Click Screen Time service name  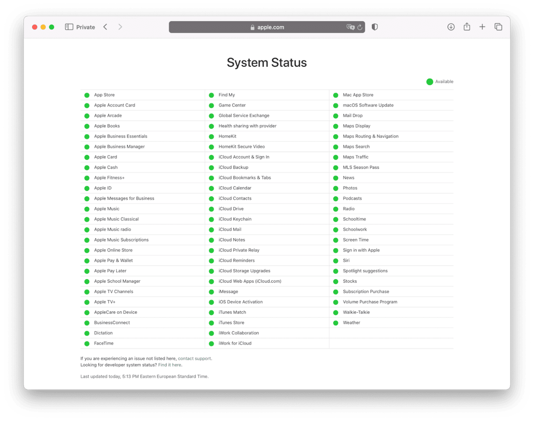[x=356, y=240]
